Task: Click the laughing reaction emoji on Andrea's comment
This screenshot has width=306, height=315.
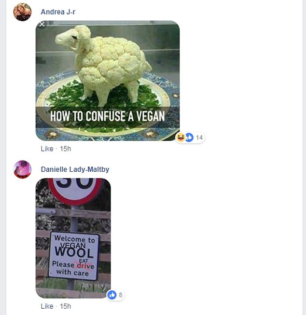Action: (x=181, y=137)
